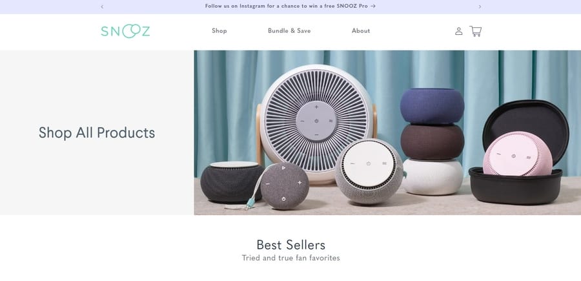Click the SNOOZ logo
581x281 pixels.
point(125,31)
